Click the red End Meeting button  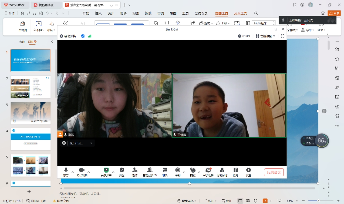[274, 172]
